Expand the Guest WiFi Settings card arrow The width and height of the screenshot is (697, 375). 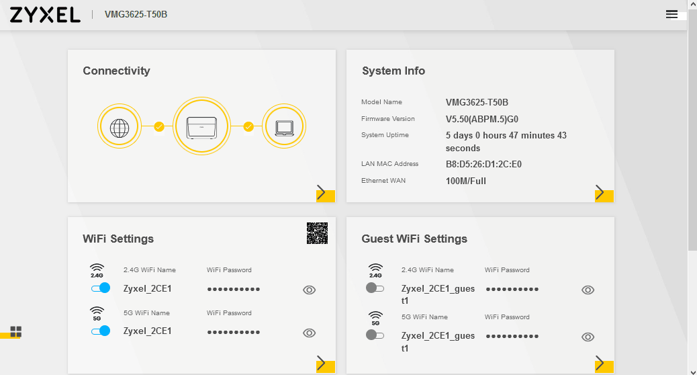tap(602, 364)
